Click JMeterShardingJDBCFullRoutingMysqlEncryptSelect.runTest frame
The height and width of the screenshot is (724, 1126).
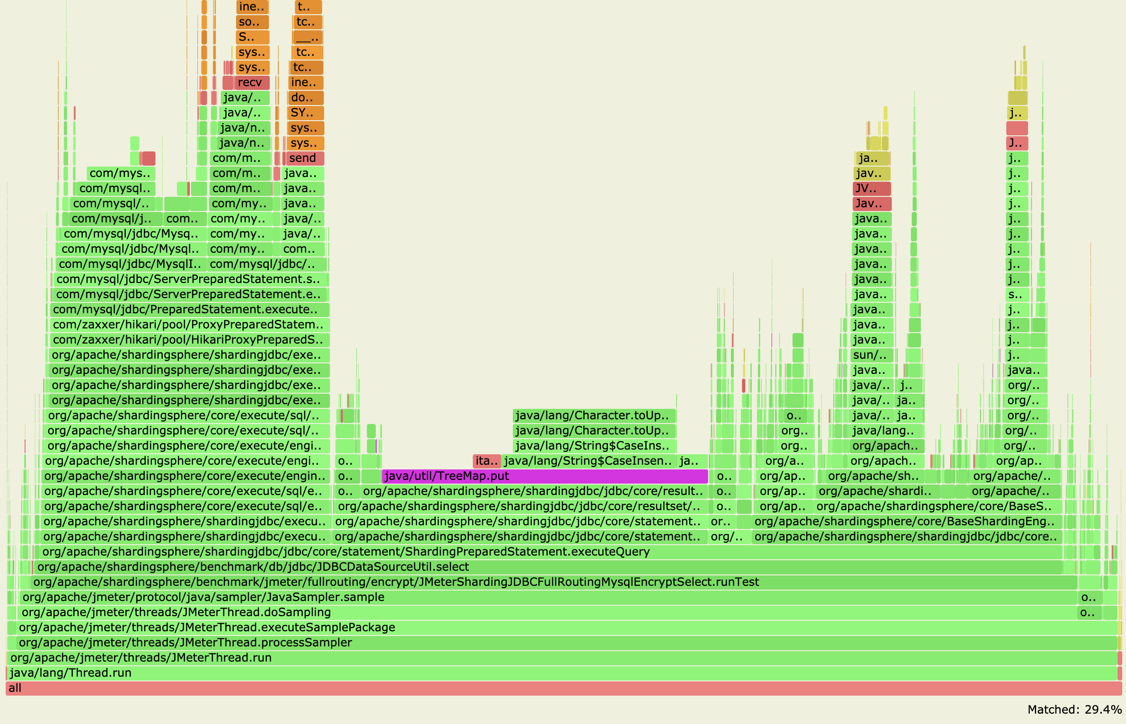554,582
